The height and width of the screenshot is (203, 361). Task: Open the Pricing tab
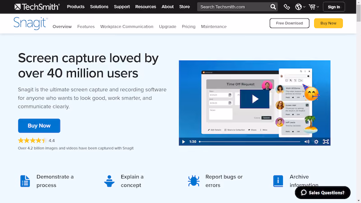point(189,27)
